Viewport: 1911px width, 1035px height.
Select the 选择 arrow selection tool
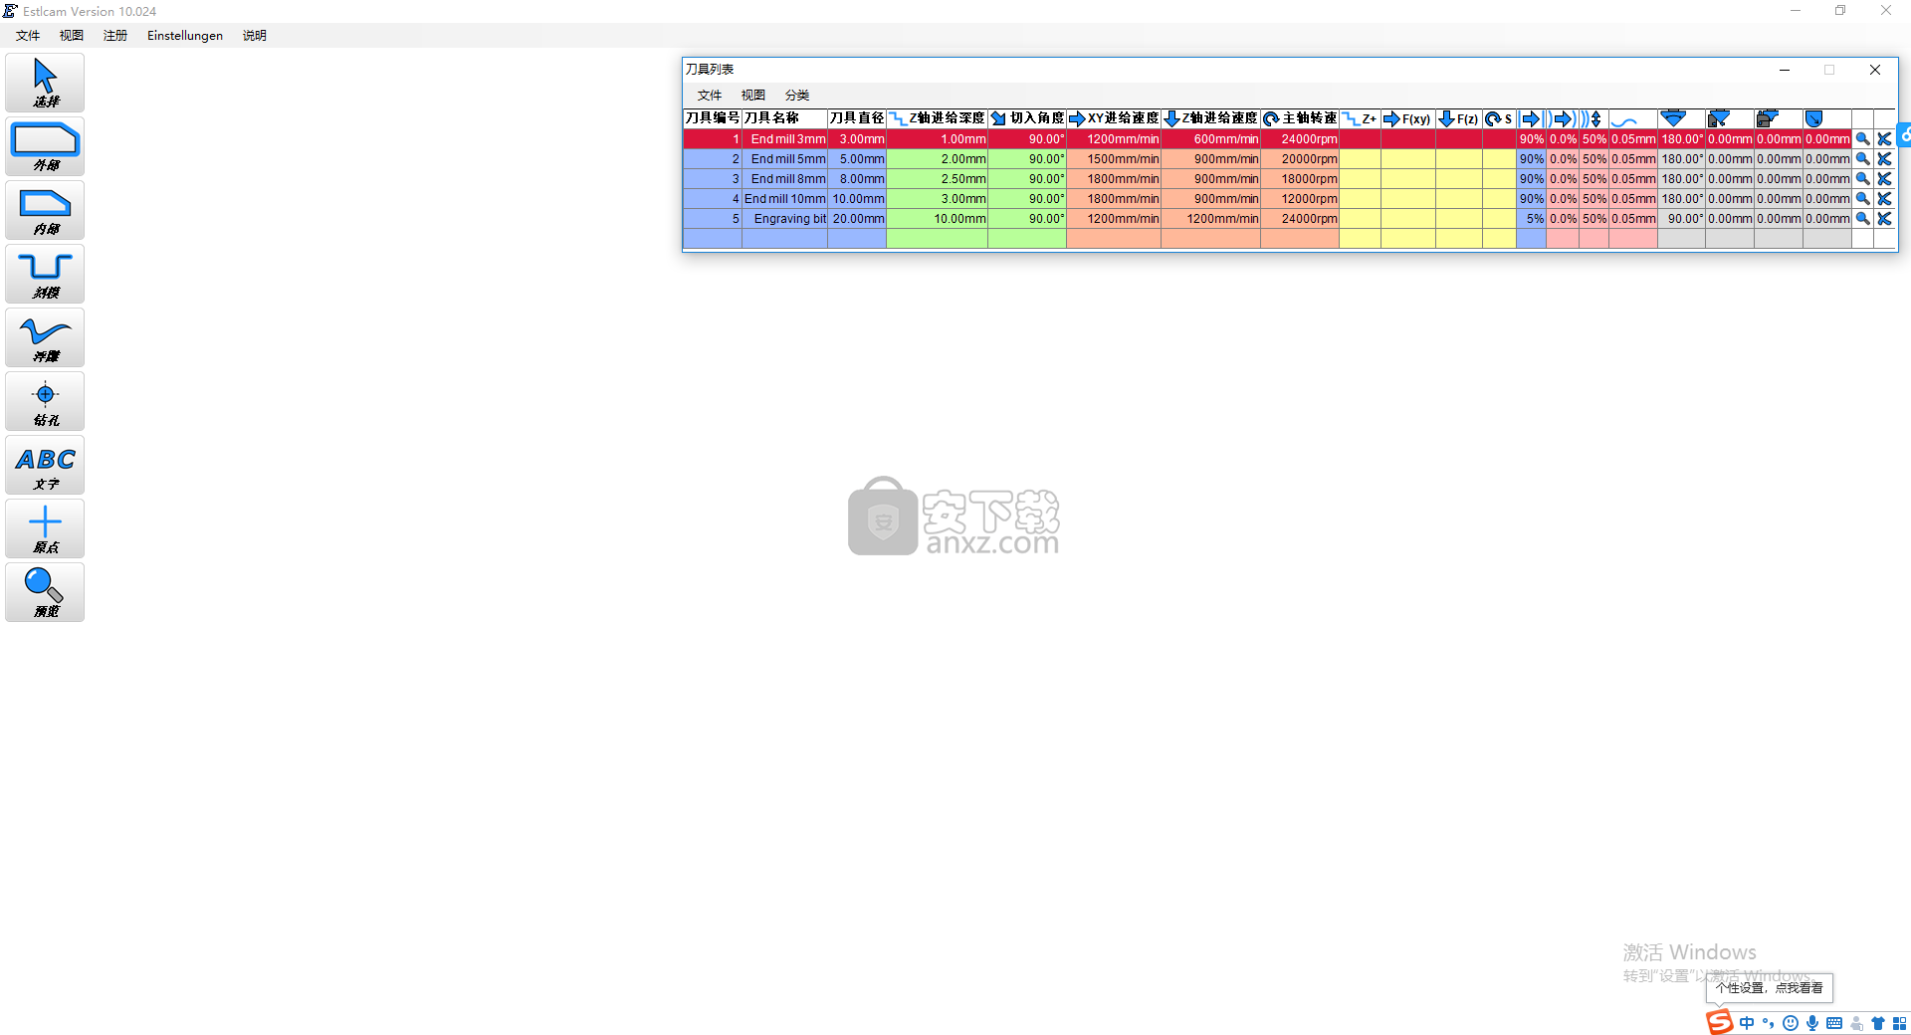pos(45,83)
